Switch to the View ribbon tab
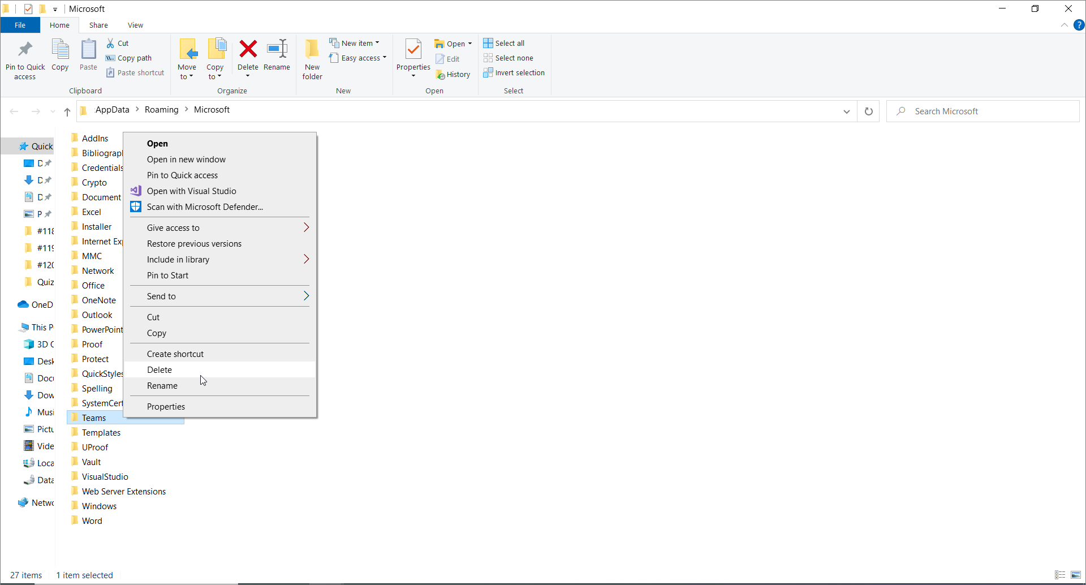 click(135, 25)
